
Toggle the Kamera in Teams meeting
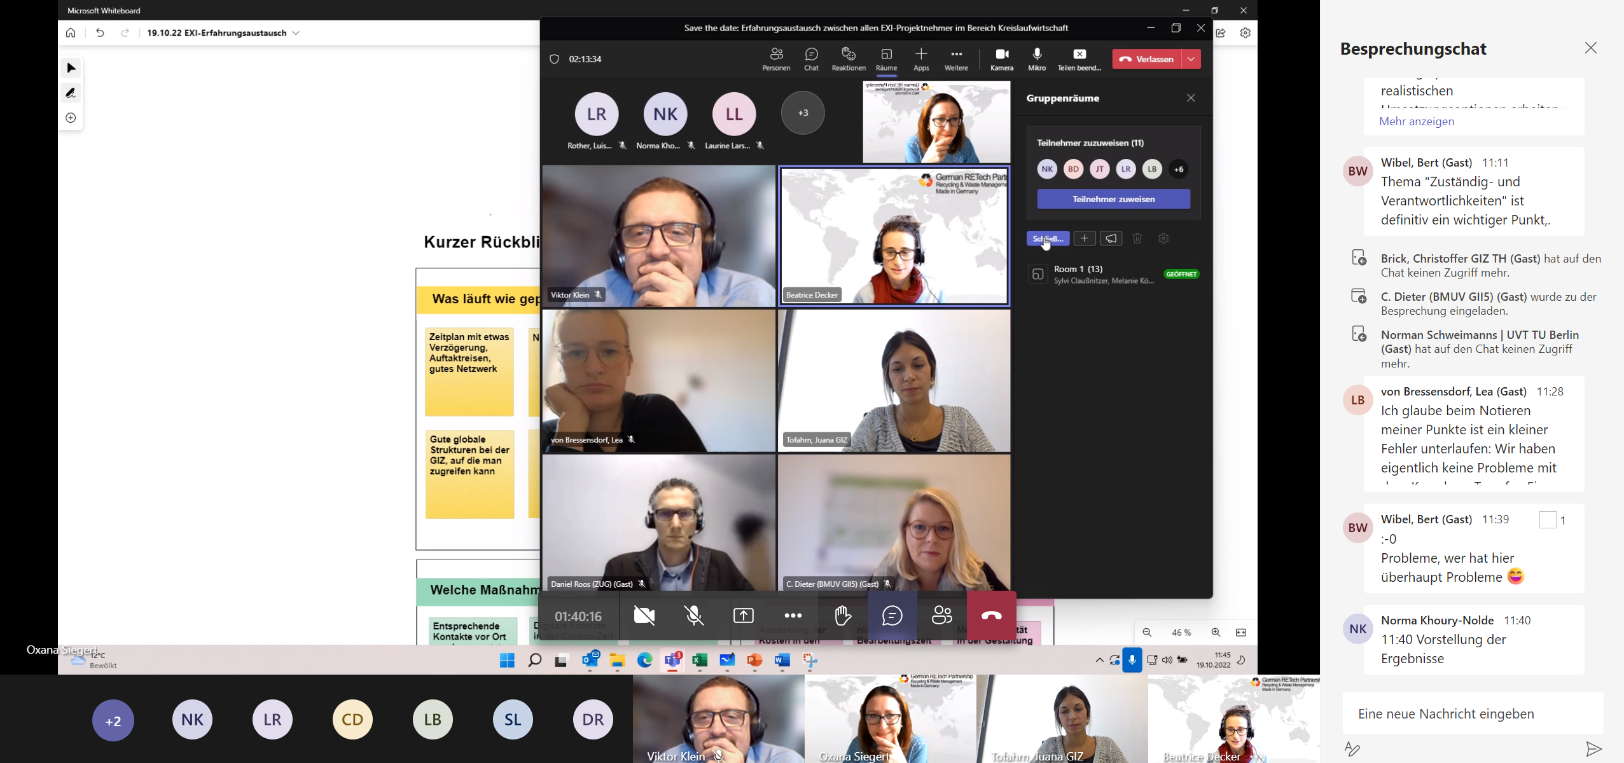[x=1002, y=59]
